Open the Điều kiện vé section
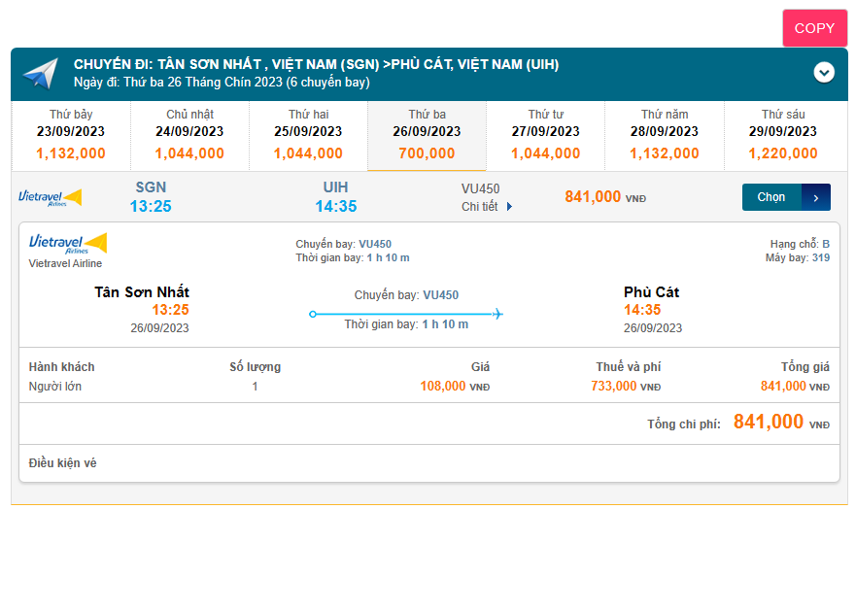Image resolution: width=856 pixels, height=611 pixels. tap(63, 463)
